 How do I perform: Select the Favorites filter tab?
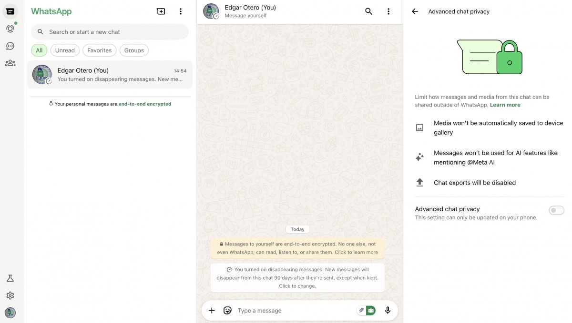[x=100, y=50]
